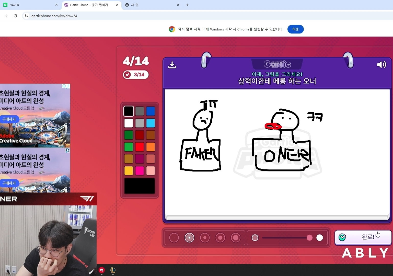
Task: Select the largest brush size
Action: pos(236,238)
